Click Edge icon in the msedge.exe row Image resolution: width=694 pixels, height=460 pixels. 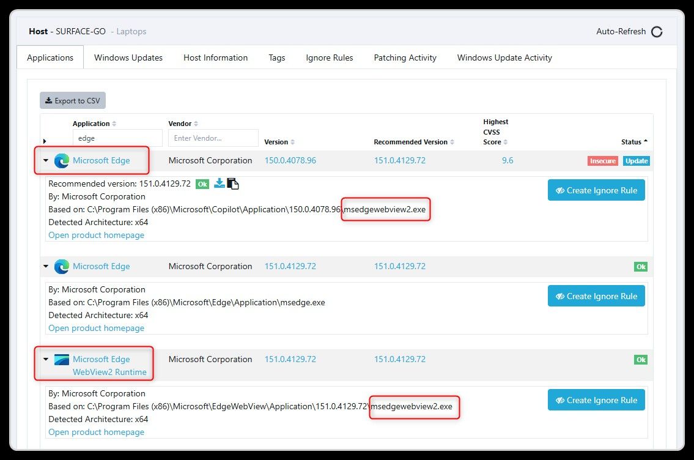click(62, 267)
